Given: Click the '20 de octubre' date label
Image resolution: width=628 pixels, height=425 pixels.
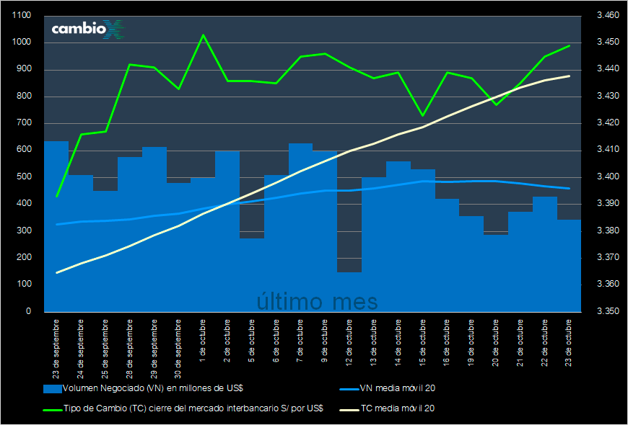Looking at the screenshot, I should [496, 342].
